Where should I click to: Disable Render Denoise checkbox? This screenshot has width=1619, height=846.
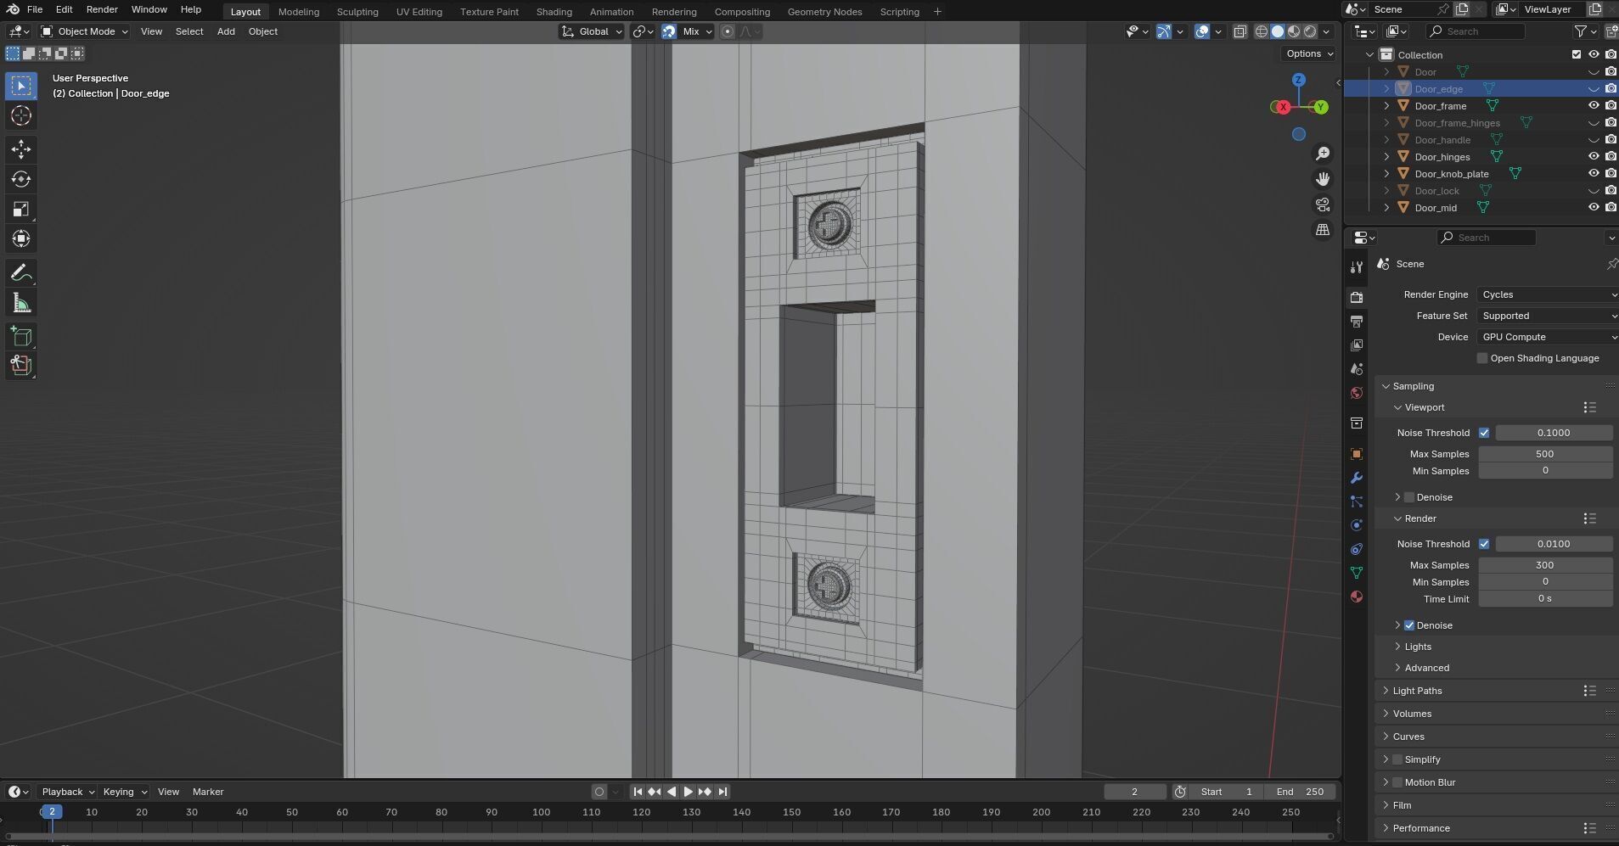[x=1409, y=625]
